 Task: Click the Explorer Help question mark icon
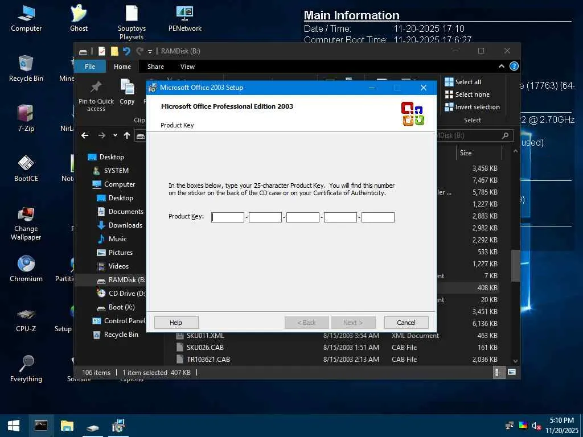(514, 66)
